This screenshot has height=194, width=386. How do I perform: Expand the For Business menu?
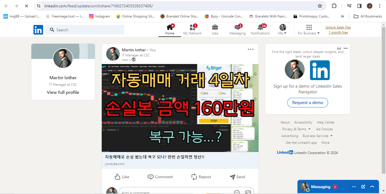309,30
